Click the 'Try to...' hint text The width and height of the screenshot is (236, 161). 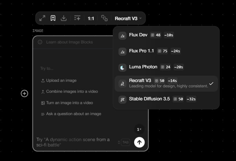[x=47, y=69]
